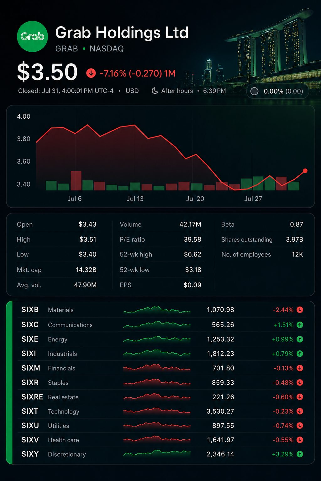Screen dimensions: 321x481
Task: Open the SIXR Staples index
Action: (x=162, y=382)
